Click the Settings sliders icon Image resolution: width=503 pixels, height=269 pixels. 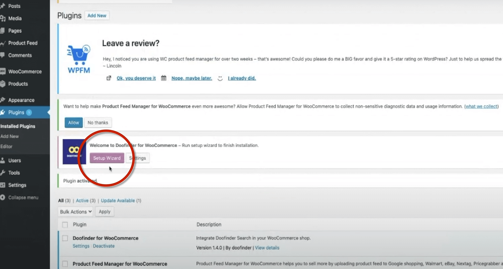point(3,185)
